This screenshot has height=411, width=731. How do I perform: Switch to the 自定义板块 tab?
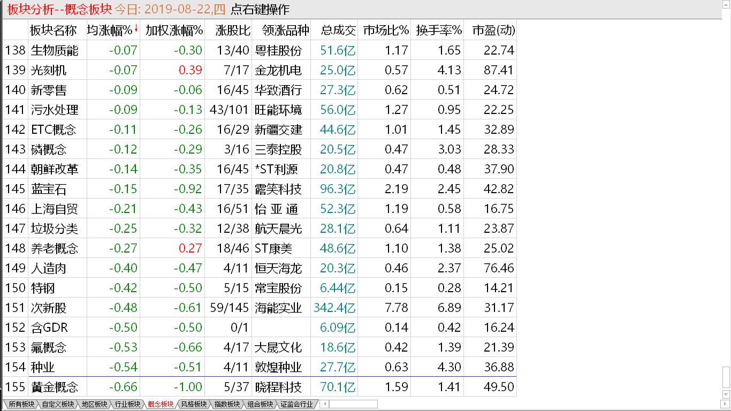tap(58, 404)
